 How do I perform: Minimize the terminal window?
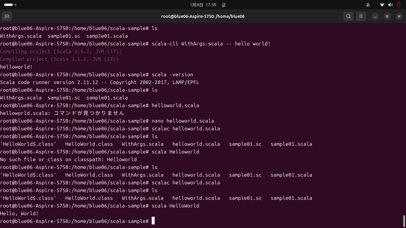[x=375, y=16]
